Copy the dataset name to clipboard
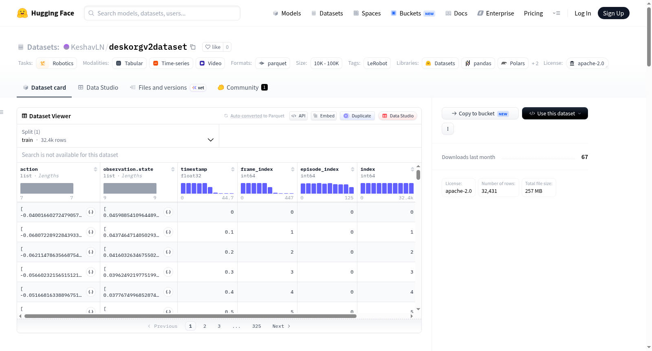This screenshot has width=652, height=351. [193, 47]
